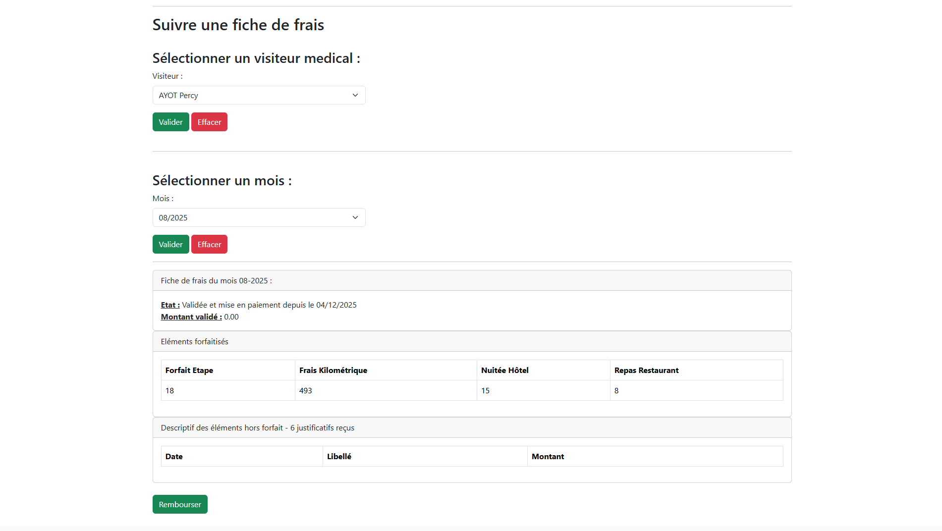Click the underlined Montant validé label
The width and height of the screenshot is (942, 531).
tap(191, 317)
